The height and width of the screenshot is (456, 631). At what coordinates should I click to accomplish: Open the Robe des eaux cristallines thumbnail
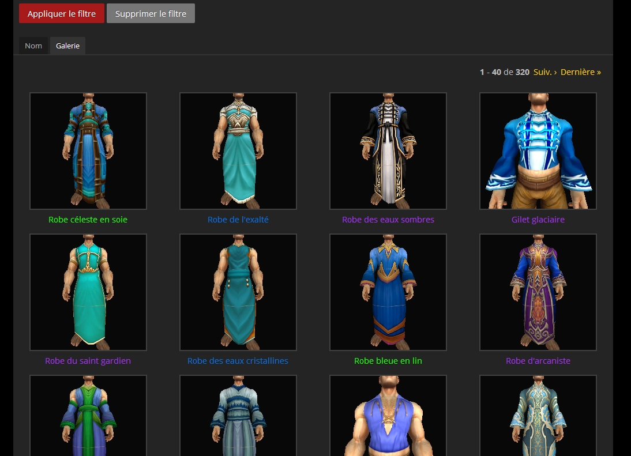pos(238,292)
